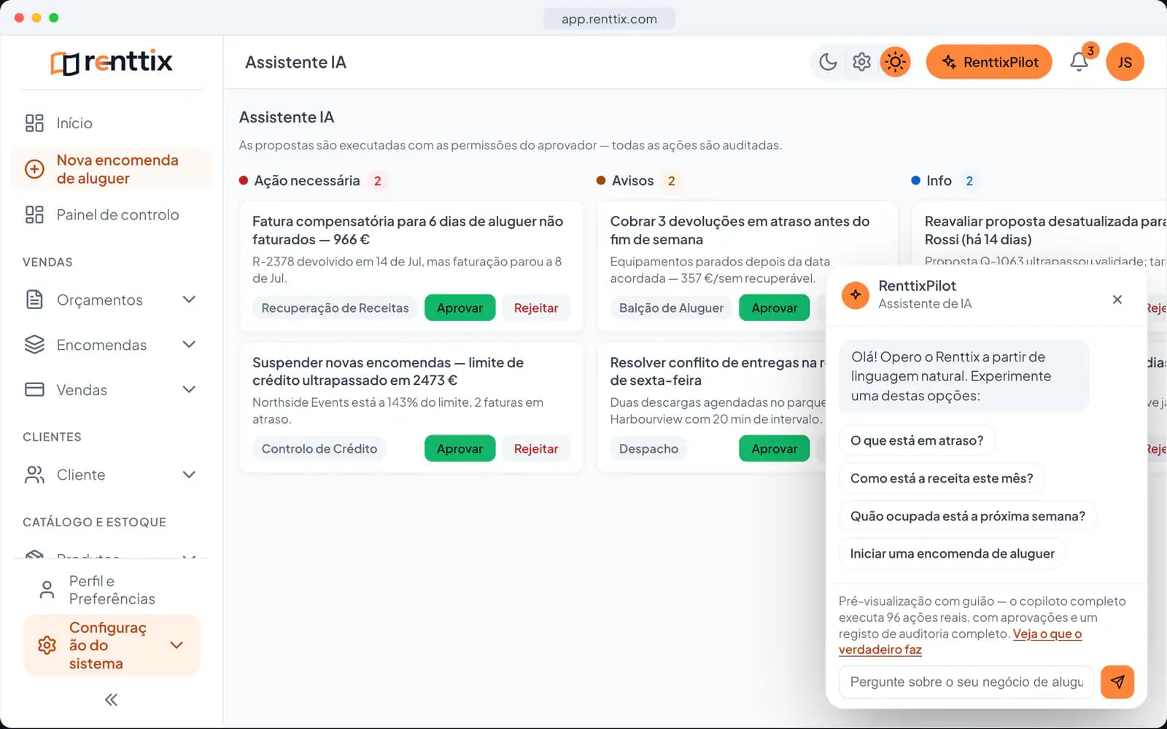
Task: Approve Suspender novas encomendas proposal
Action: tap(460, 448)
